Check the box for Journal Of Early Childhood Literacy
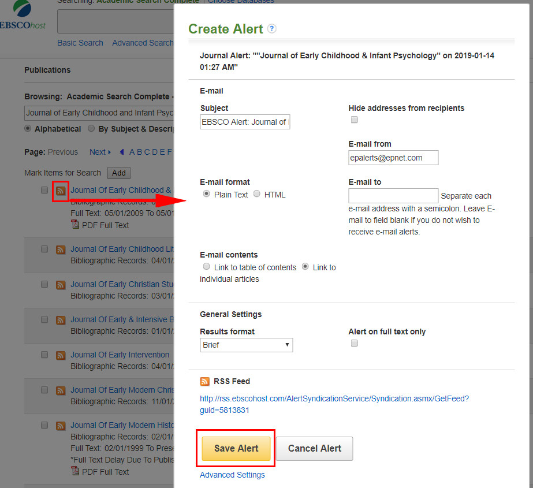The height and width of the screenshot is (488, 533). tap(44, 249)
